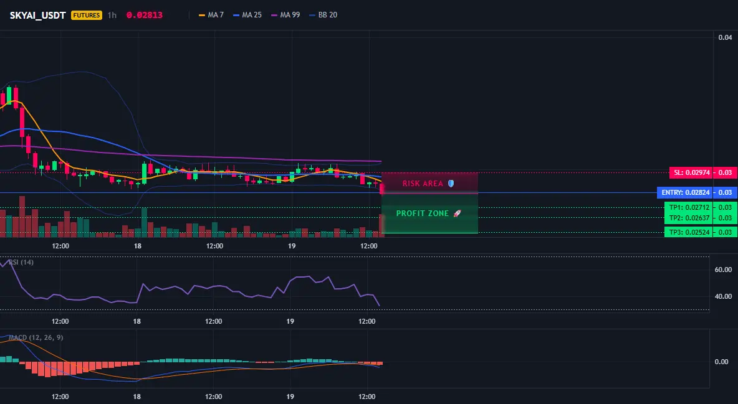Image resolution: width=738 pixels, height=404 pixels.
Task: Click the BB 20 legend item
Action: tap(323, 15)
